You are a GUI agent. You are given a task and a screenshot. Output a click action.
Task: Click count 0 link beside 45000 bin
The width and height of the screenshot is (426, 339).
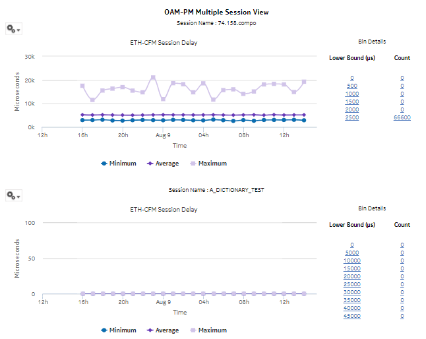pos(402,316)
